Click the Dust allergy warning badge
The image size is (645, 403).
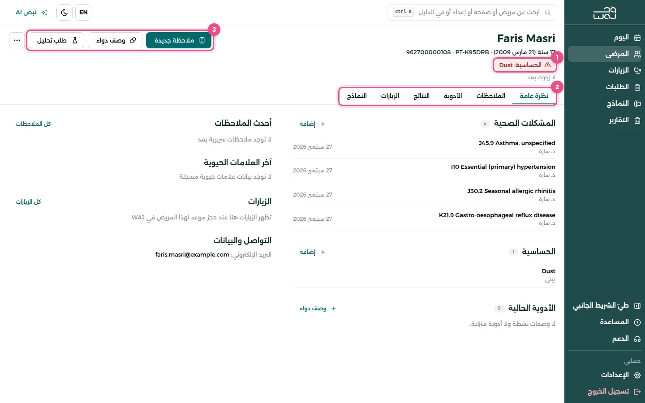pyautogui.click(x=525, y=65)
